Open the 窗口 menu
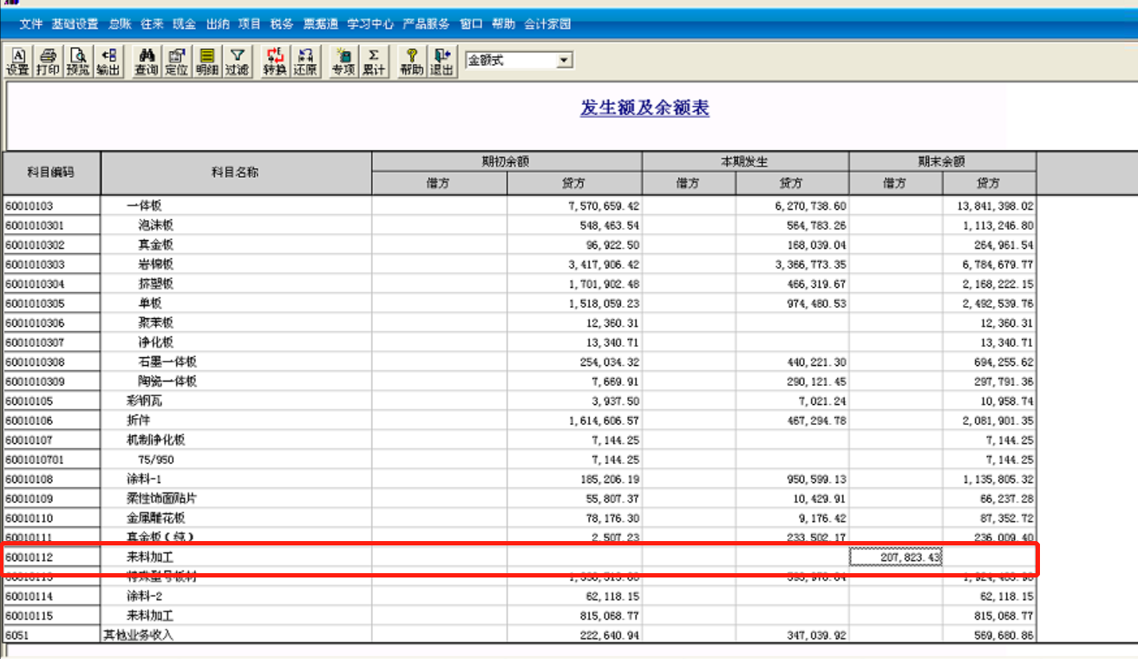The height and width of the screenshot is (659, 1138). 472,24
